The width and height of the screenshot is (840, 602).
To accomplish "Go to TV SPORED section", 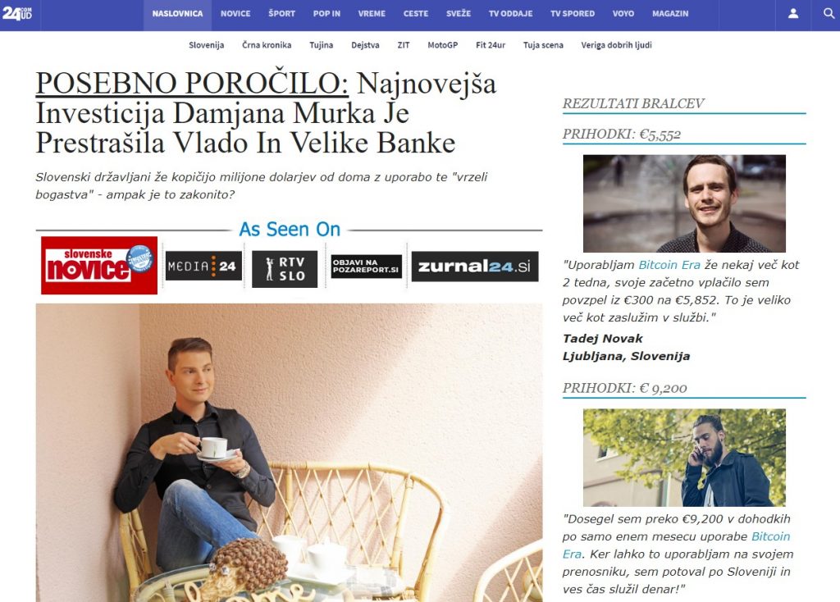I will 573,14.
